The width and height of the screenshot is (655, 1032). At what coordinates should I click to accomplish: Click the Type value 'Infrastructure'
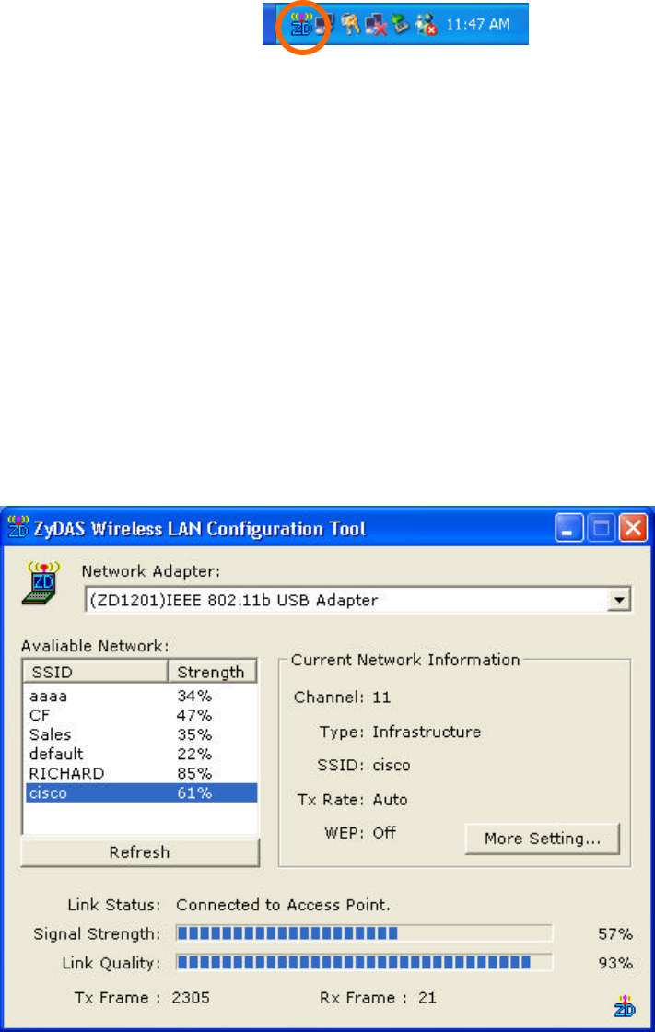(x=427, y=732)
